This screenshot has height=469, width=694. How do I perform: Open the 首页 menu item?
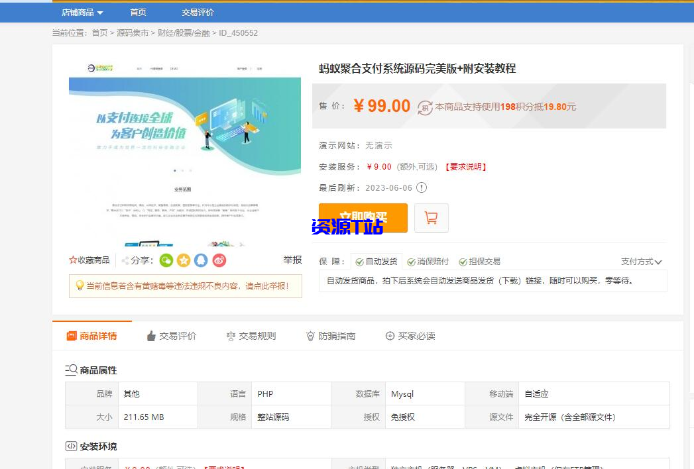tap(138, 12)
